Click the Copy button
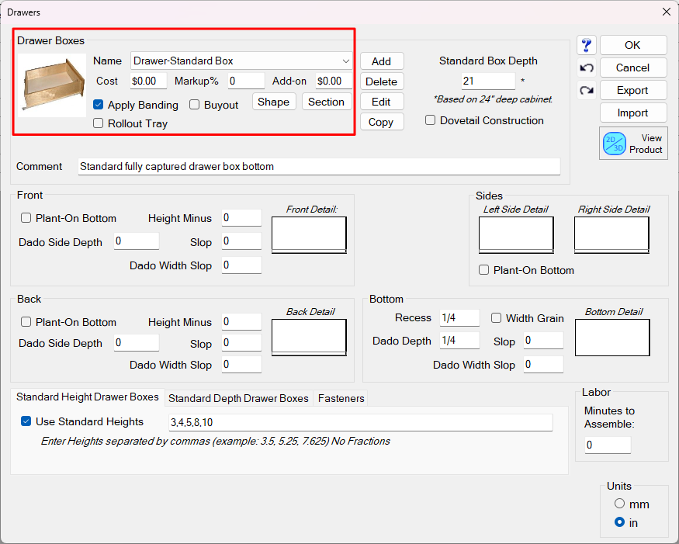679x544 pixels. point(381,122)
